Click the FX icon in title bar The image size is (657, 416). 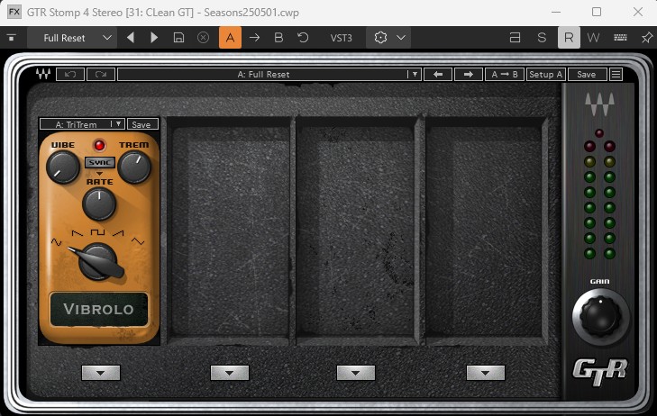[x=14, y=12]
